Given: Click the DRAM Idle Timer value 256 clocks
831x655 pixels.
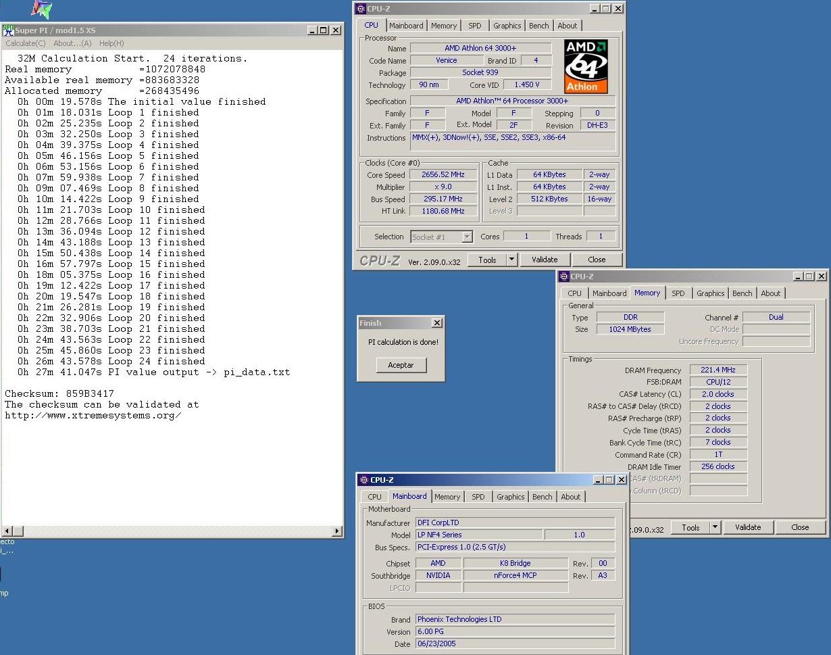Looking at the screenshot, I should pyautogui.click(x=718, y=466).
